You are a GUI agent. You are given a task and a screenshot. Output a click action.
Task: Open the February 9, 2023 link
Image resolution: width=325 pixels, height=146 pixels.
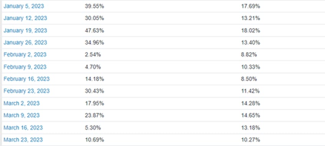click(25, 67)
